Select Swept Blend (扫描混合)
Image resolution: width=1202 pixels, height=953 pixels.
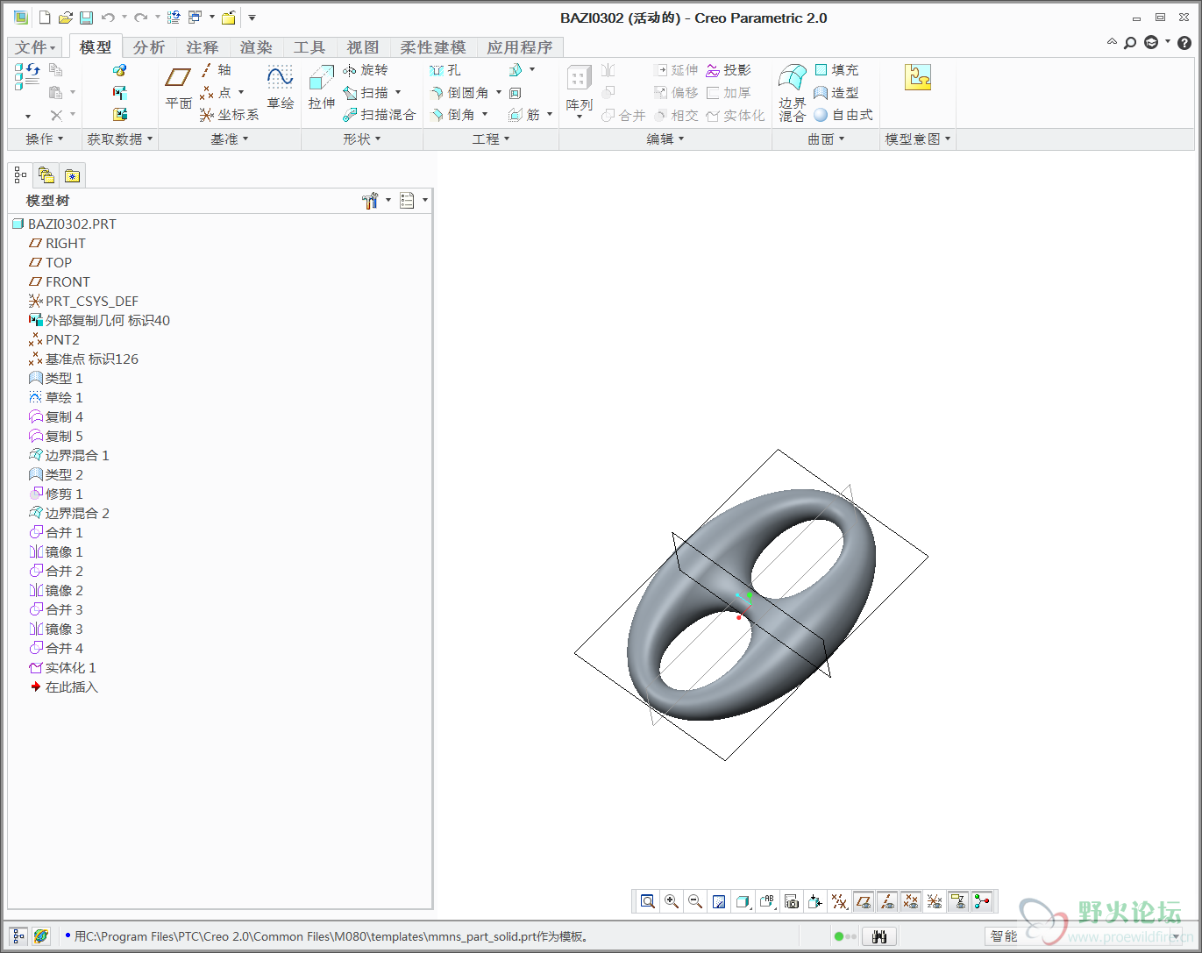(x=379, y=115)
